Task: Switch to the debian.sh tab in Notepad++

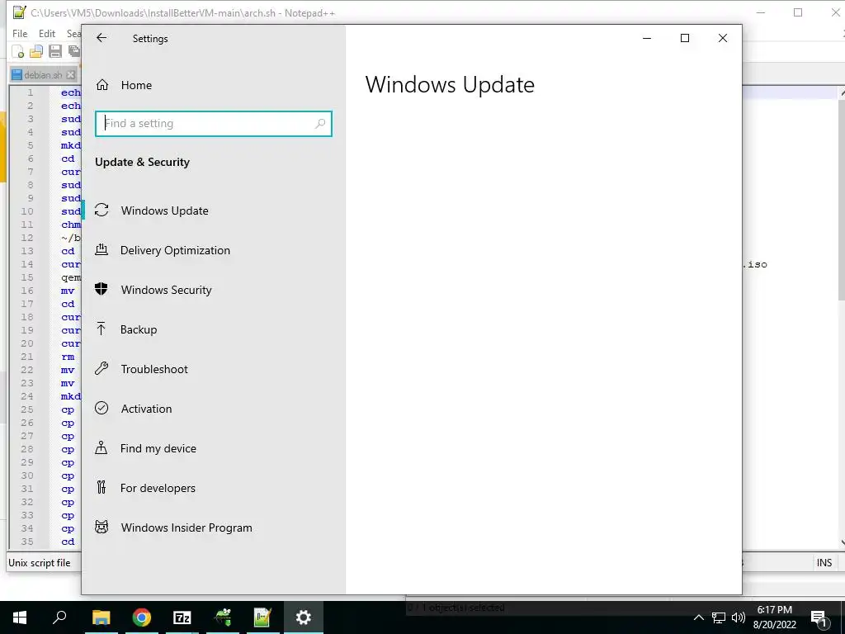Action: [x=43, y=75]
